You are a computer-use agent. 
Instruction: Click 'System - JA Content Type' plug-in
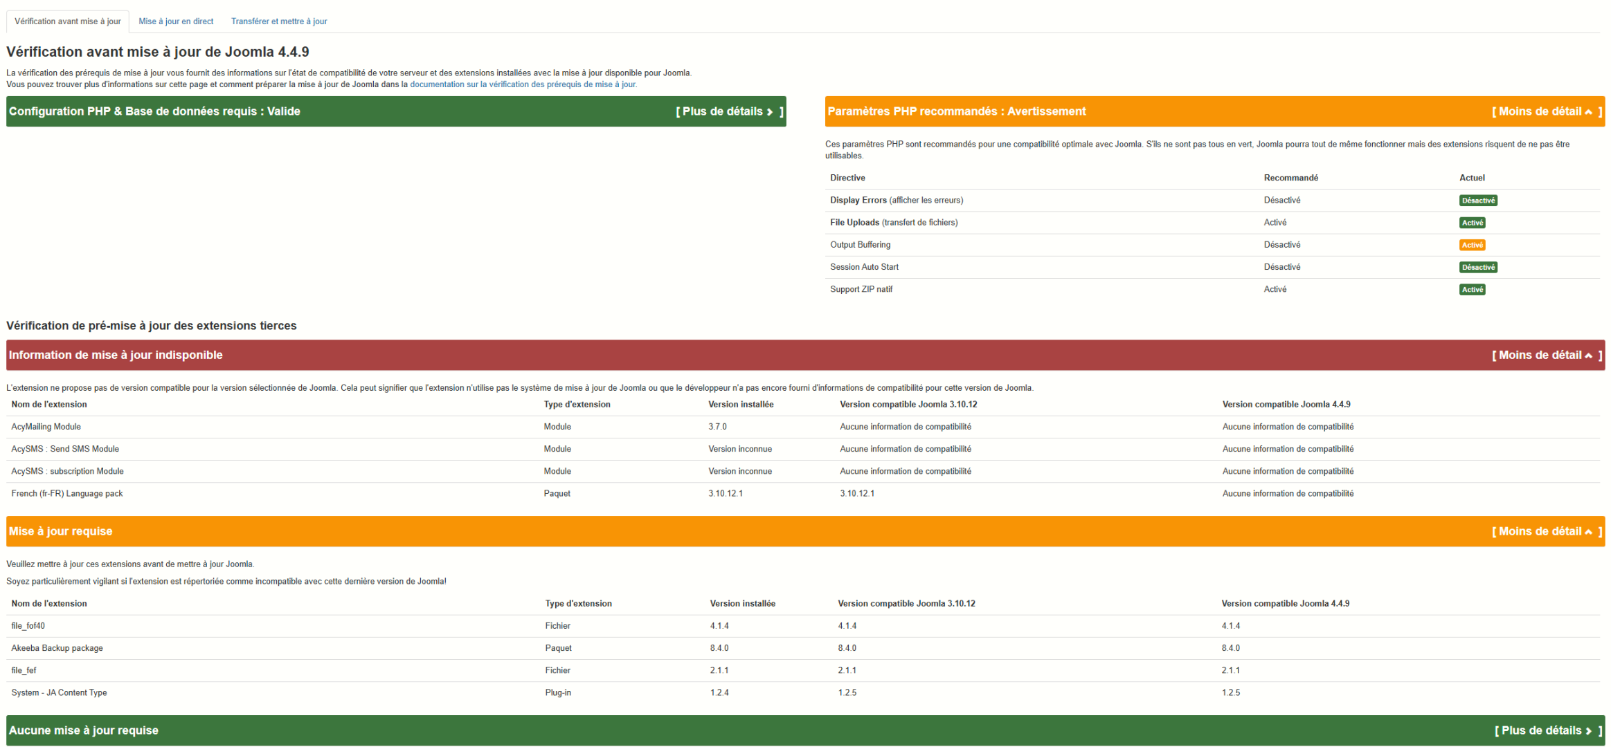click(x=59, y=692)
